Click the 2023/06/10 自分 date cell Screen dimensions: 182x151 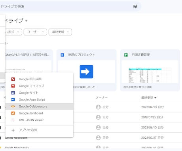152,128
